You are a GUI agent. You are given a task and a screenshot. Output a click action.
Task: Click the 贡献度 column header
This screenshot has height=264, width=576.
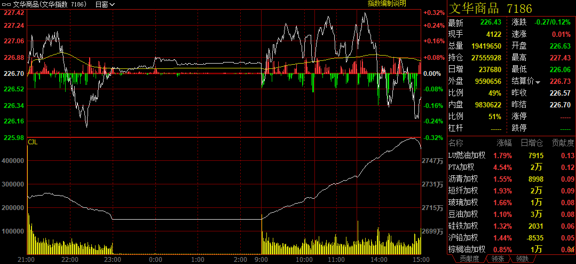pos(563,143)
